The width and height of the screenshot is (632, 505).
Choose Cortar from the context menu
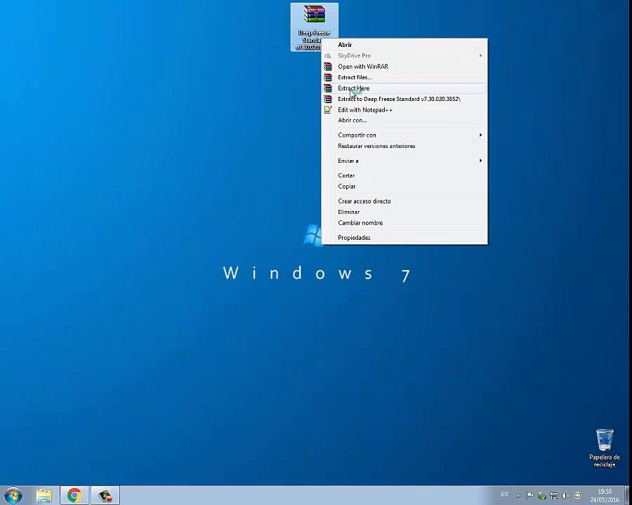(404, 175)
